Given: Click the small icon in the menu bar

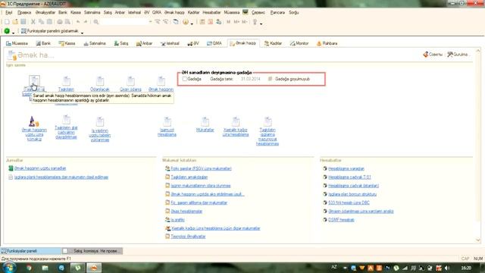Looking at the screenshot, I should tap(246, 12).
